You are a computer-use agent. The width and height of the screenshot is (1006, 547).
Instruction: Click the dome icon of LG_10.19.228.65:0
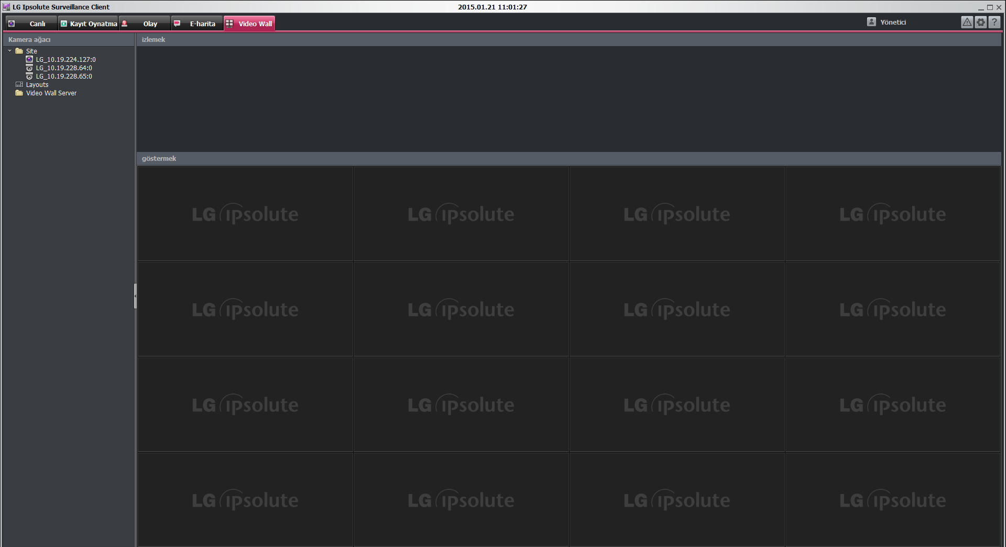(29, 76)
